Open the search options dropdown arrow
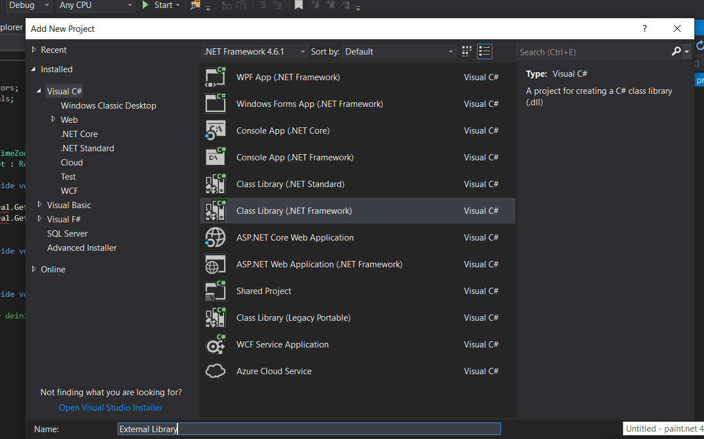This screenshot has width=704, height=439. coord(687,51)
